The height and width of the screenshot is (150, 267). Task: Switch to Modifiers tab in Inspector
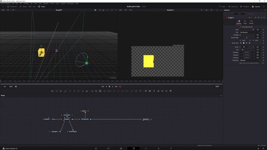pyautogui.click(x=250, y=14)
